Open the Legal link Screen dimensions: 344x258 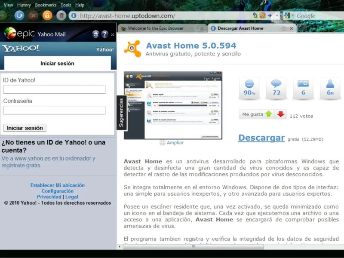72,197
